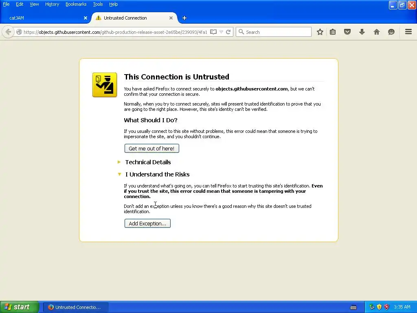Minimize the Firefox window
The image size is (417, 313).
pyautogui.click(x=393, y=5)
